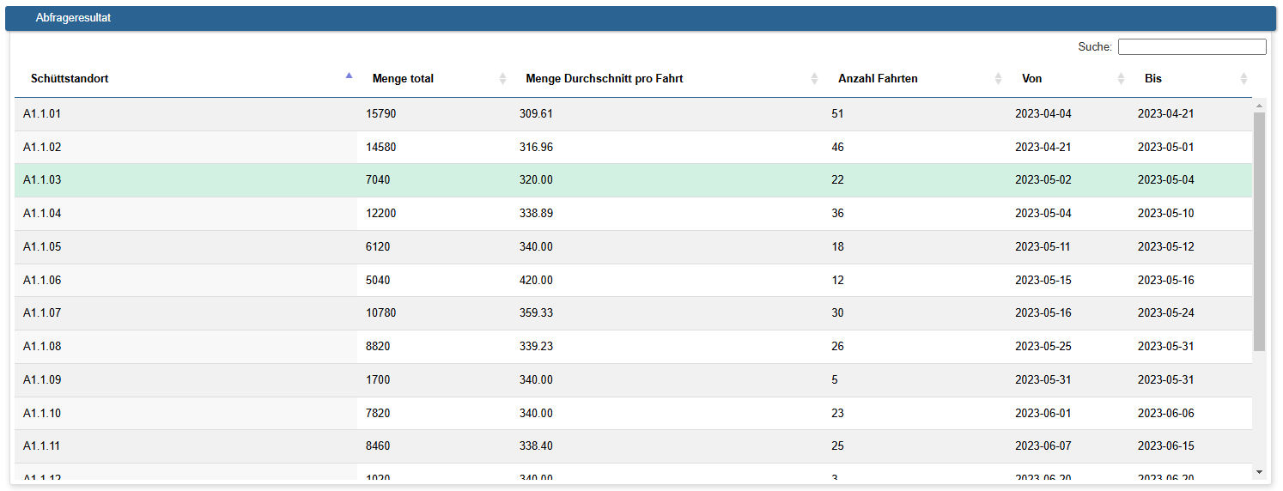
Task: Click Von date 2023-05-02
Action: pos(1043,180)
